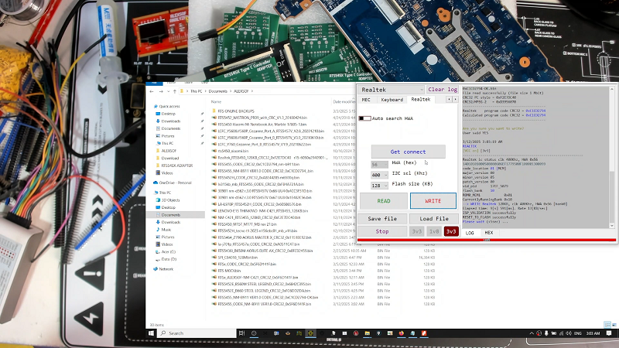Go back in File Explorer

point(152,91)
